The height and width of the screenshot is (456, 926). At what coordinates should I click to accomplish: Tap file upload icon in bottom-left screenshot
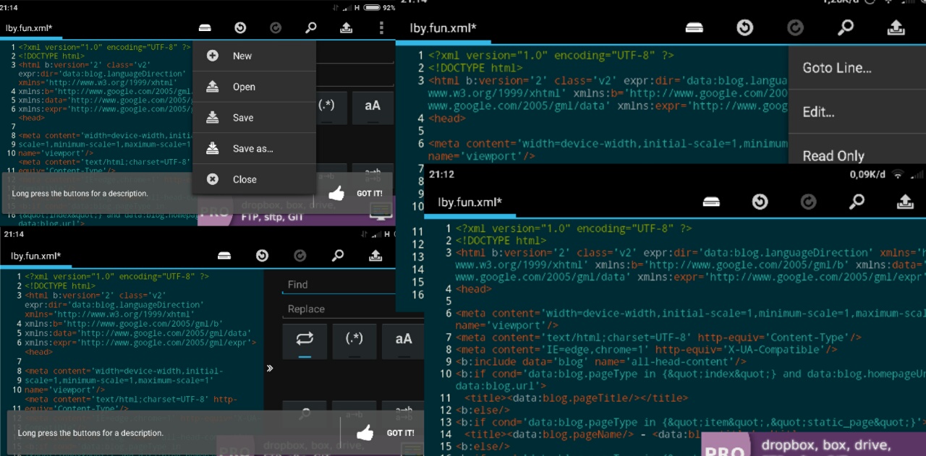375,255
